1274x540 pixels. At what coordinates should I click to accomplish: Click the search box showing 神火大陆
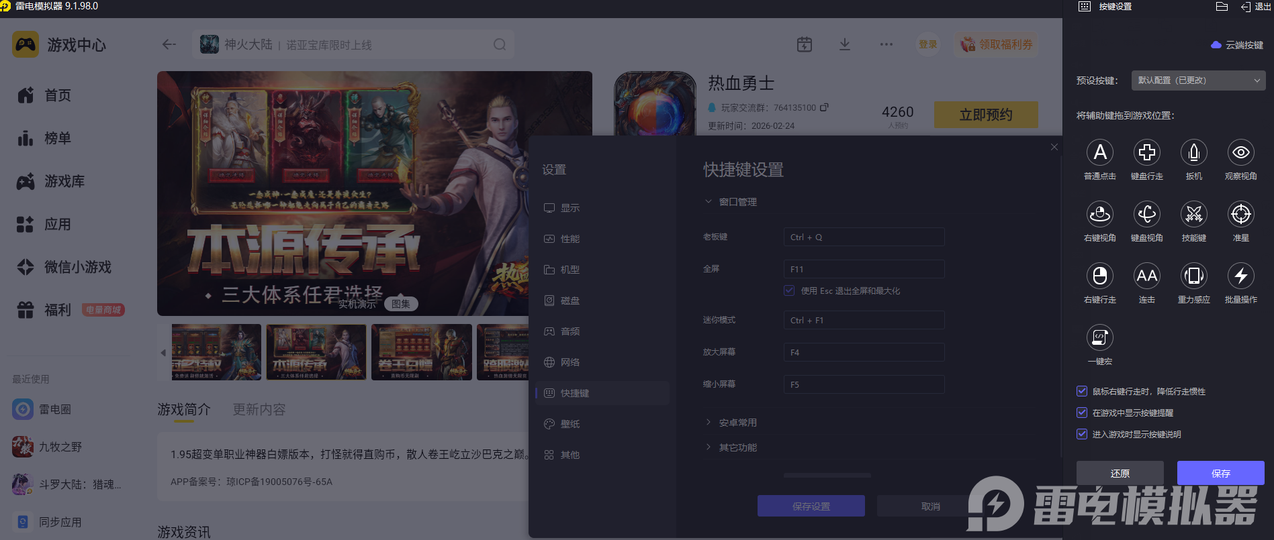[x=353, y=44]
